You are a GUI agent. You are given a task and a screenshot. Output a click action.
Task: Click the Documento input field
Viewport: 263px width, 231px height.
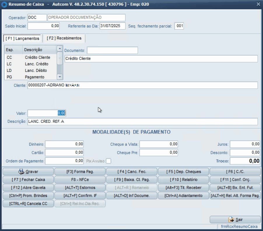tap(112, 50)
